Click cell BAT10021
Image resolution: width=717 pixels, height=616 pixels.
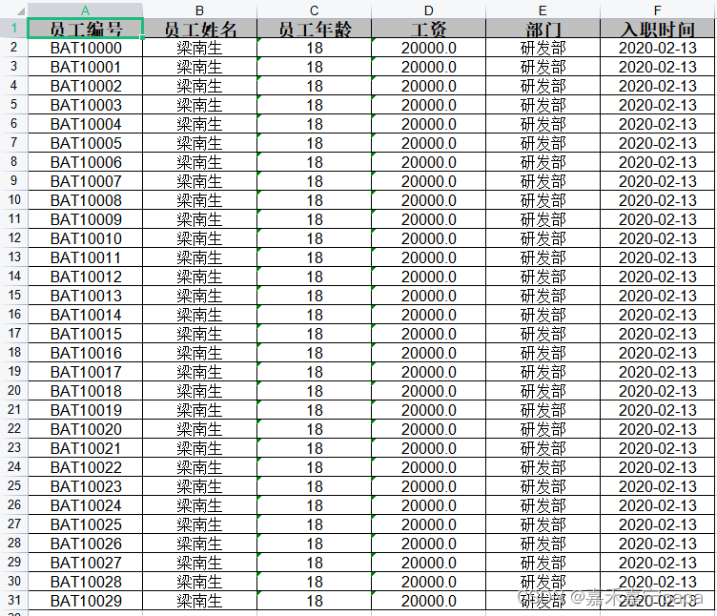[86, 448]
